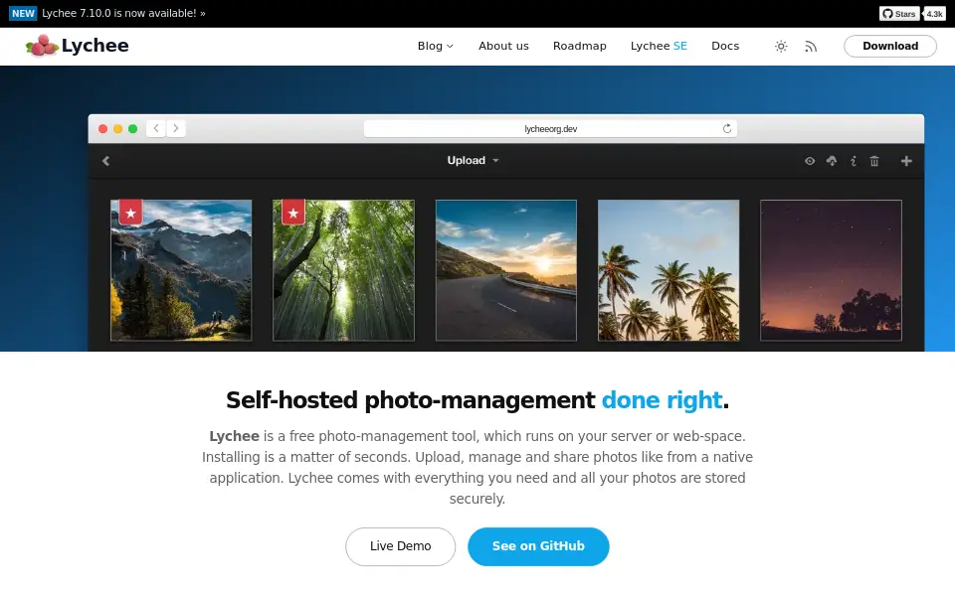Image resolution: width=955 pixels, height=596 pixels.
Task: Click the green maximize dot in mockup
Action: click(132, 129)
